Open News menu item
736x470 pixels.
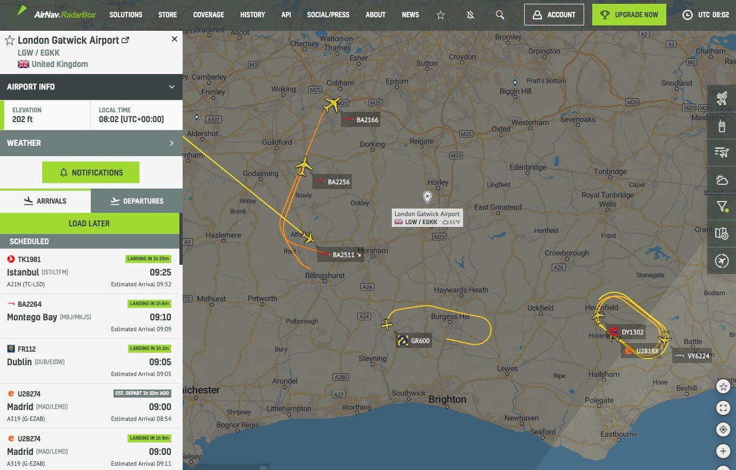coord(411,15)
